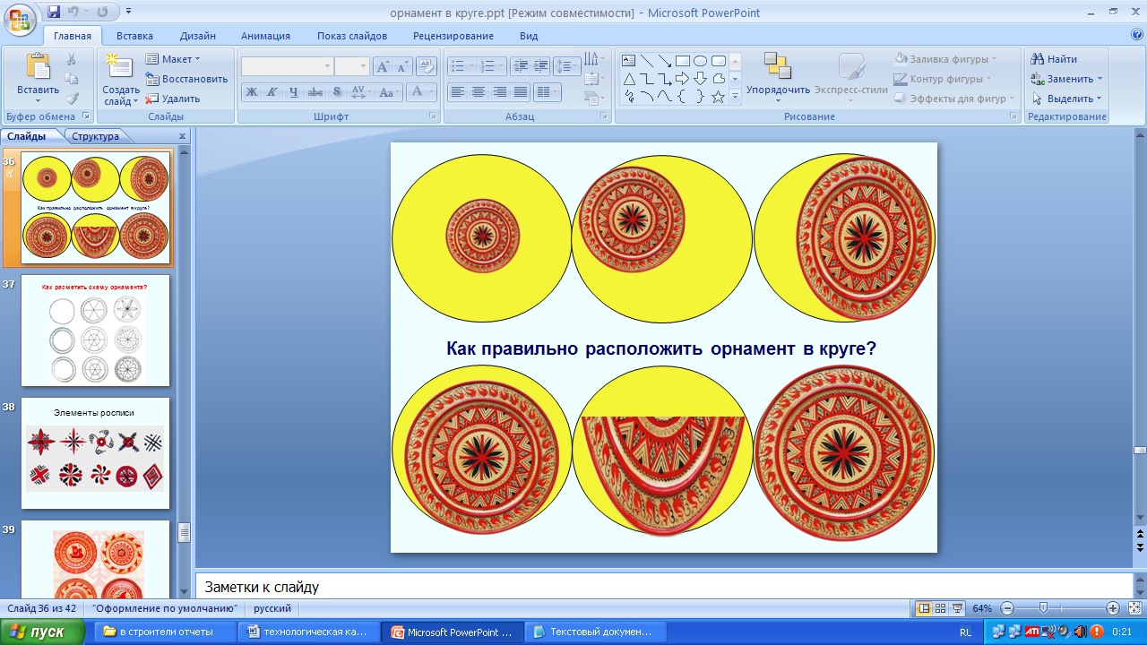Activate the Format Painter brush
This screenshot has width=1147, height=645.
point(72,99)
